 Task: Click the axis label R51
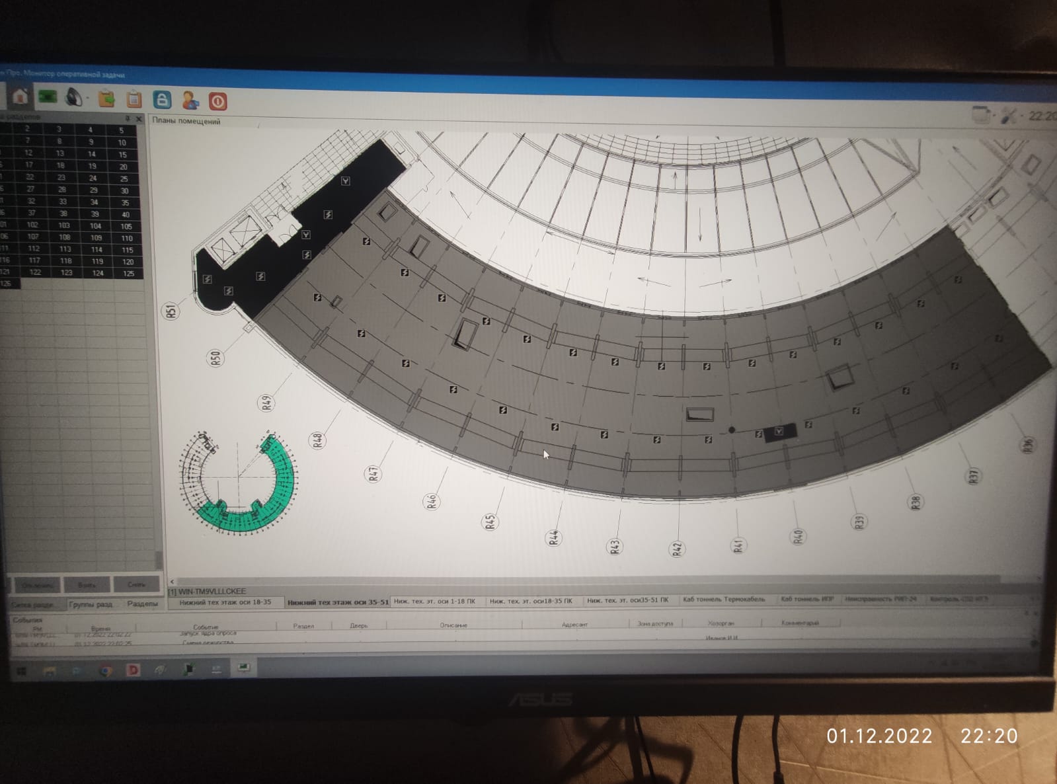[x=171, y=311]
